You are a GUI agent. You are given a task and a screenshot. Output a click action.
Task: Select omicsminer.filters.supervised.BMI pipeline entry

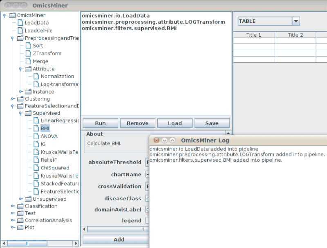tap(129, 28)
